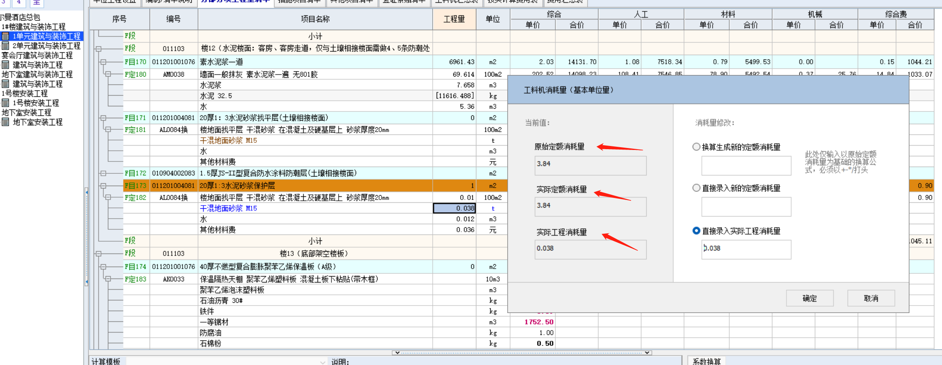
Task: Click the sheet icon beside 地下室安装工程
Action: click(6, 122)
